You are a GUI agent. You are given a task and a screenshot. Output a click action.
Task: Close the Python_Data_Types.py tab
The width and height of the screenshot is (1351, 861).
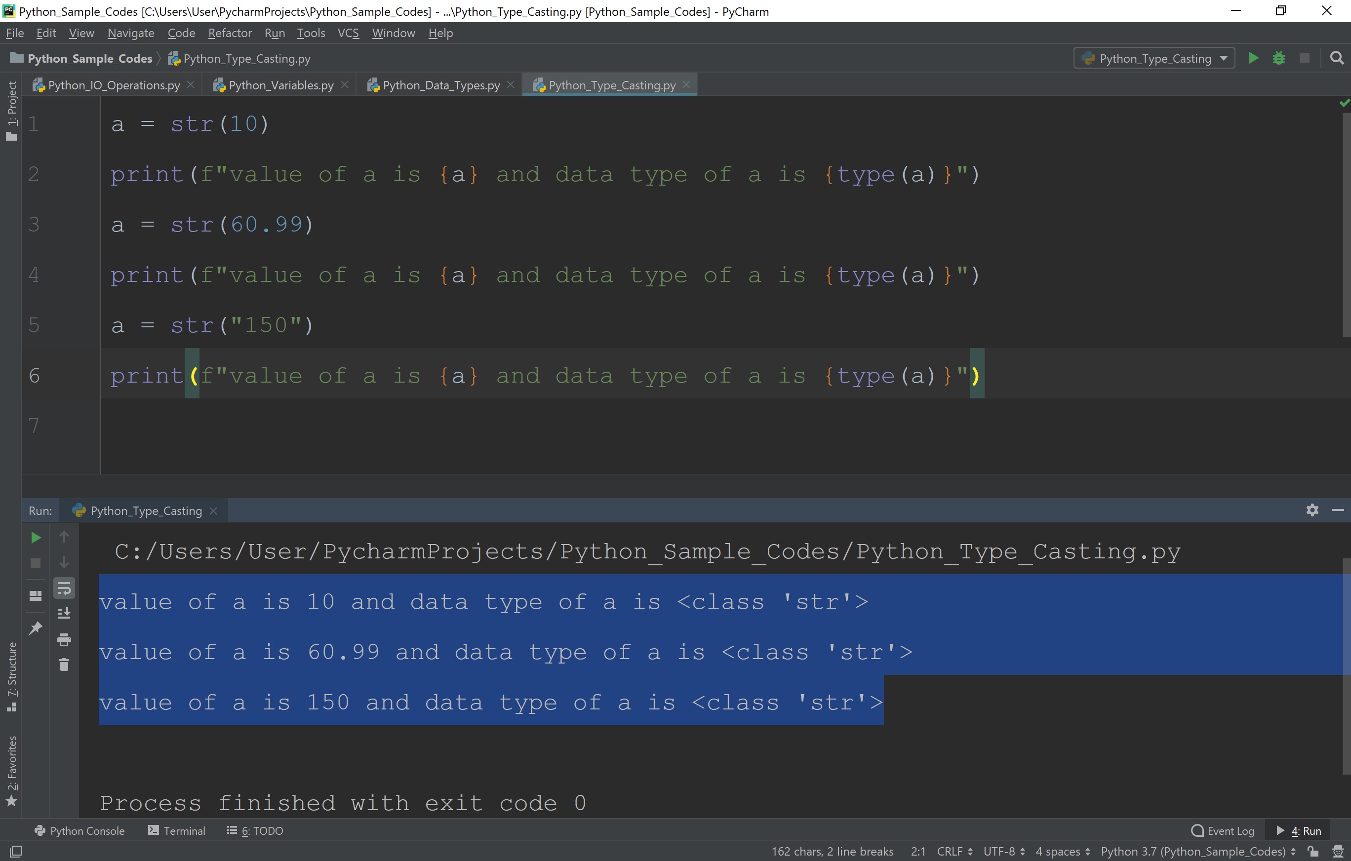coord(511,84)
